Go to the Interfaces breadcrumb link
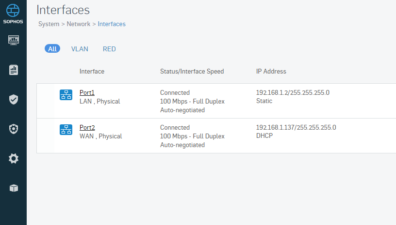This screenshot has width=396, height=225. 112,24
